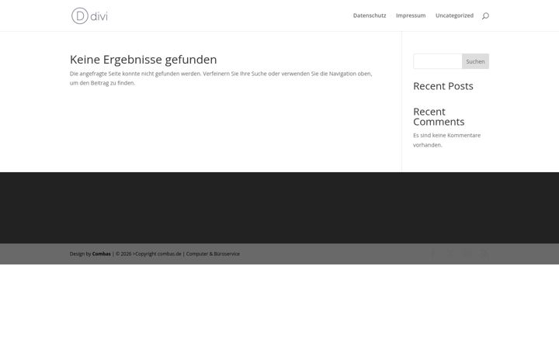Screen dimensions: 559x349
Task: Open the Facebook icon in footer
Action: (432, 254)
